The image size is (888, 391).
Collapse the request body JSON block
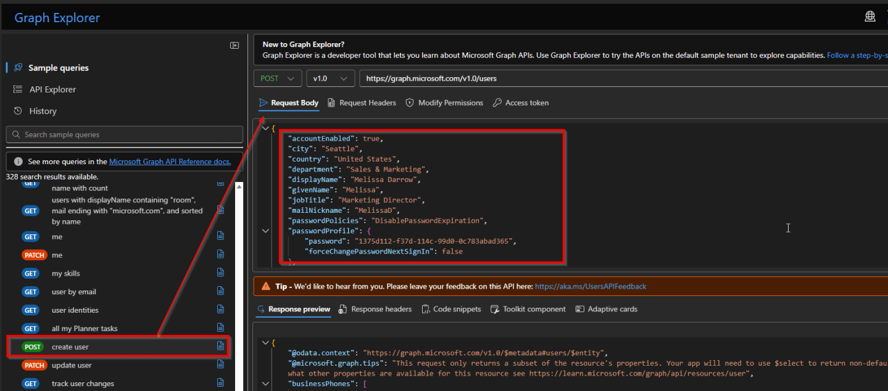click(265, 128)
